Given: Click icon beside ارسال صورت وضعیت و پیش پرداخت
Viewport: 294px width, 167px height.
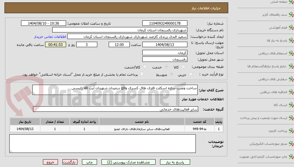Looking at the screenshot, I should click(291, 118).
